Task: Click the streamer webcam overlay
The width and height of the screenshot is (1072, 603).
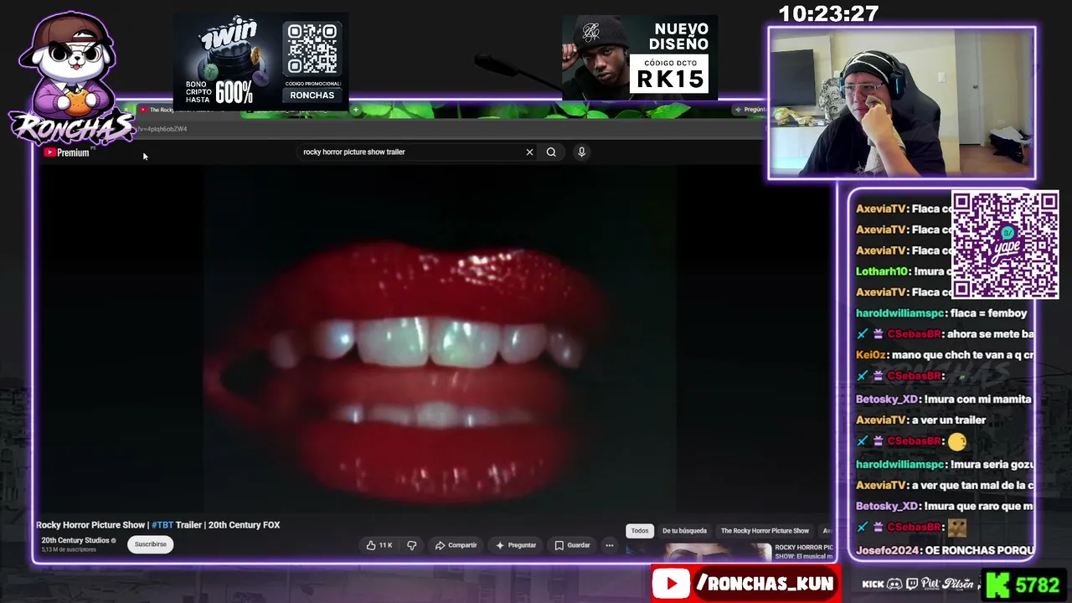Action: (902, 103)
